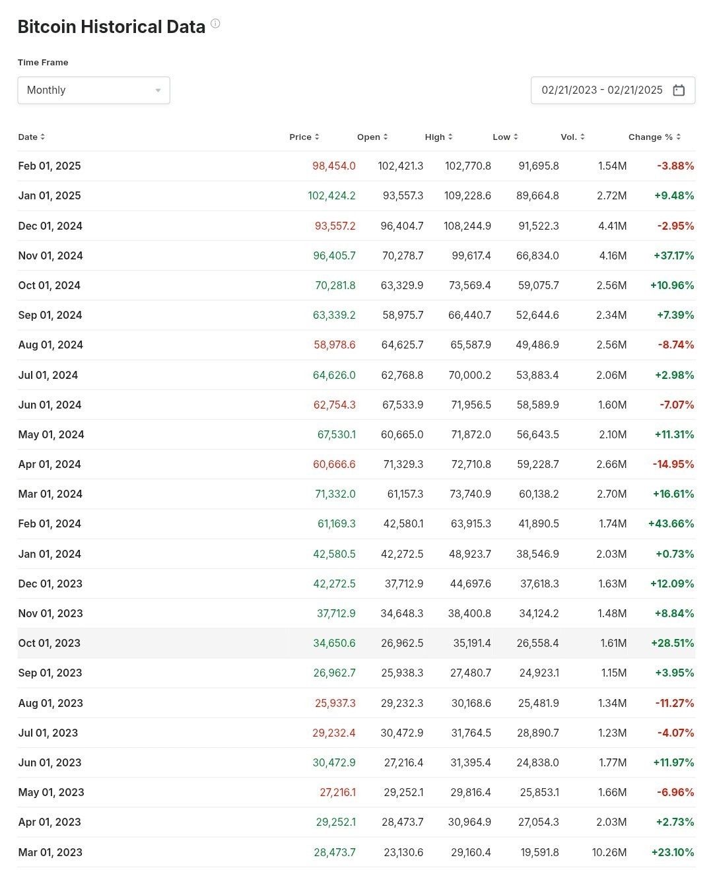713x870 pixels.
Task: Sort by Price column arrows
Action: [317, 137]
